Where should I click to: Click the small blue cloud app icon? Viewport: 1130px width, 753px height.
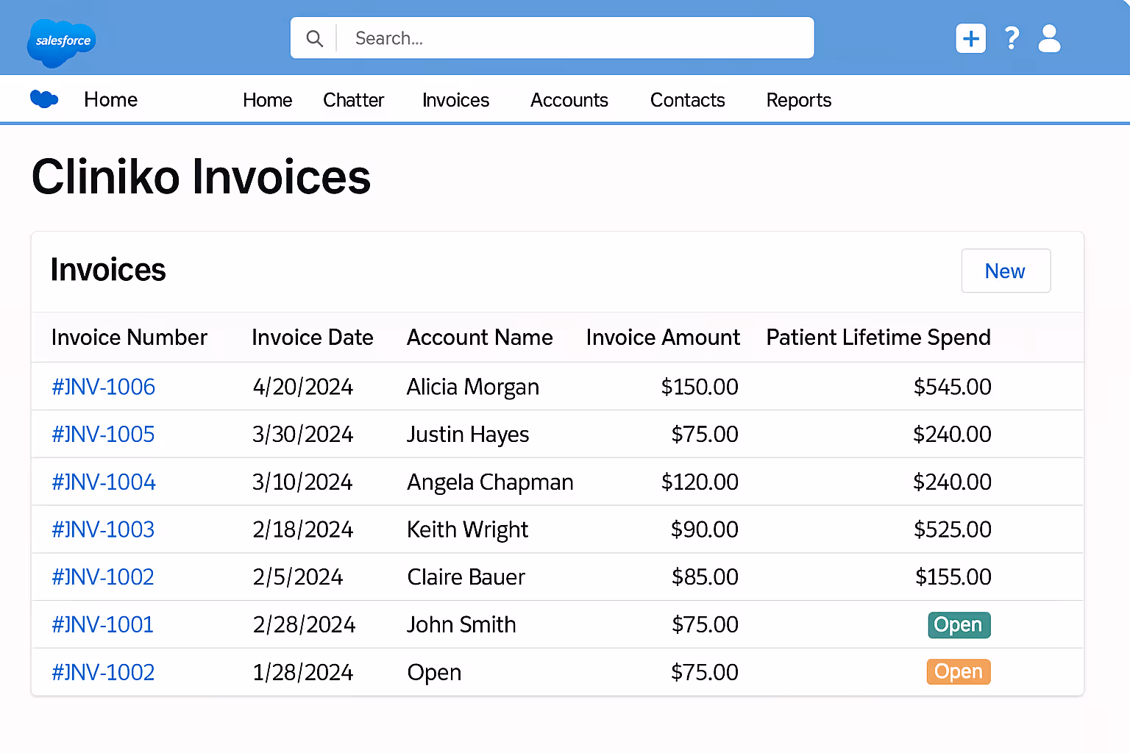tap(44, 99)
